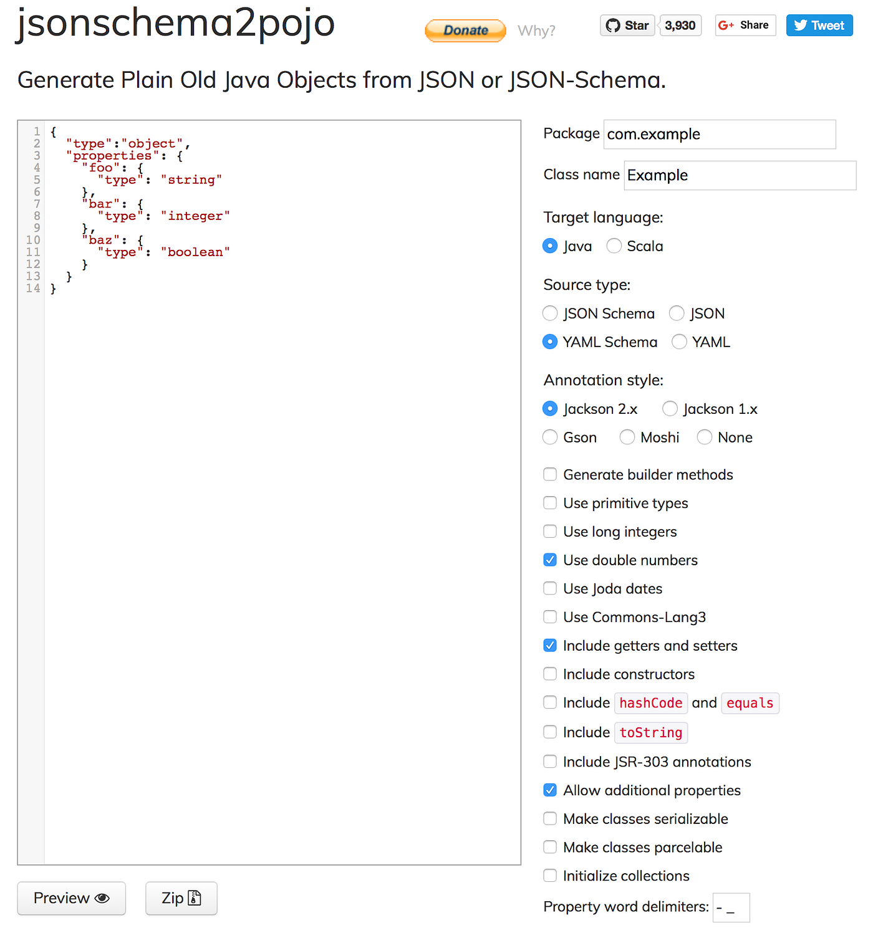Share on Google+ with the G+ button
873x933 pixels.
(745, 25)
